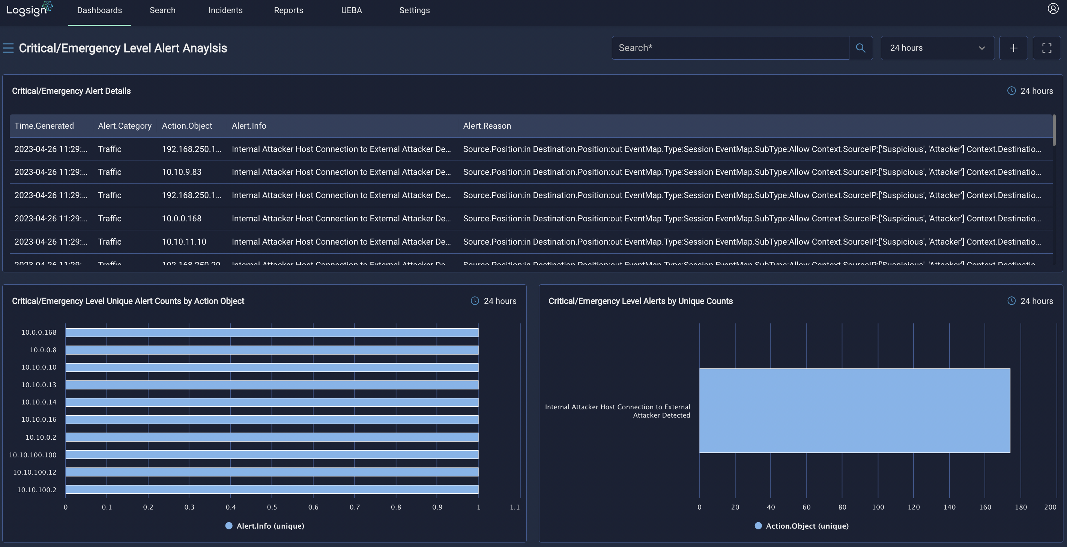Image resolution: width=1067 pixels, height=547 pixels.
Task: Click the alert table vertical scrollbar
Action: pyautogui.click(x=1054, y=131)
